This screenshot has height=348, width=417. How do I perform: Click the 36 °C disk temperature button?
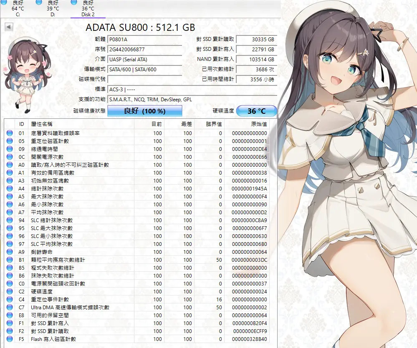point(256,111)
